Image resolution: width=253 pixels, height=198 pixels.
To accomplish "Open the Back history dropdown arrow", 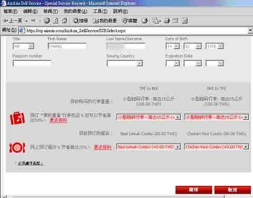I will tap(26, 21).
